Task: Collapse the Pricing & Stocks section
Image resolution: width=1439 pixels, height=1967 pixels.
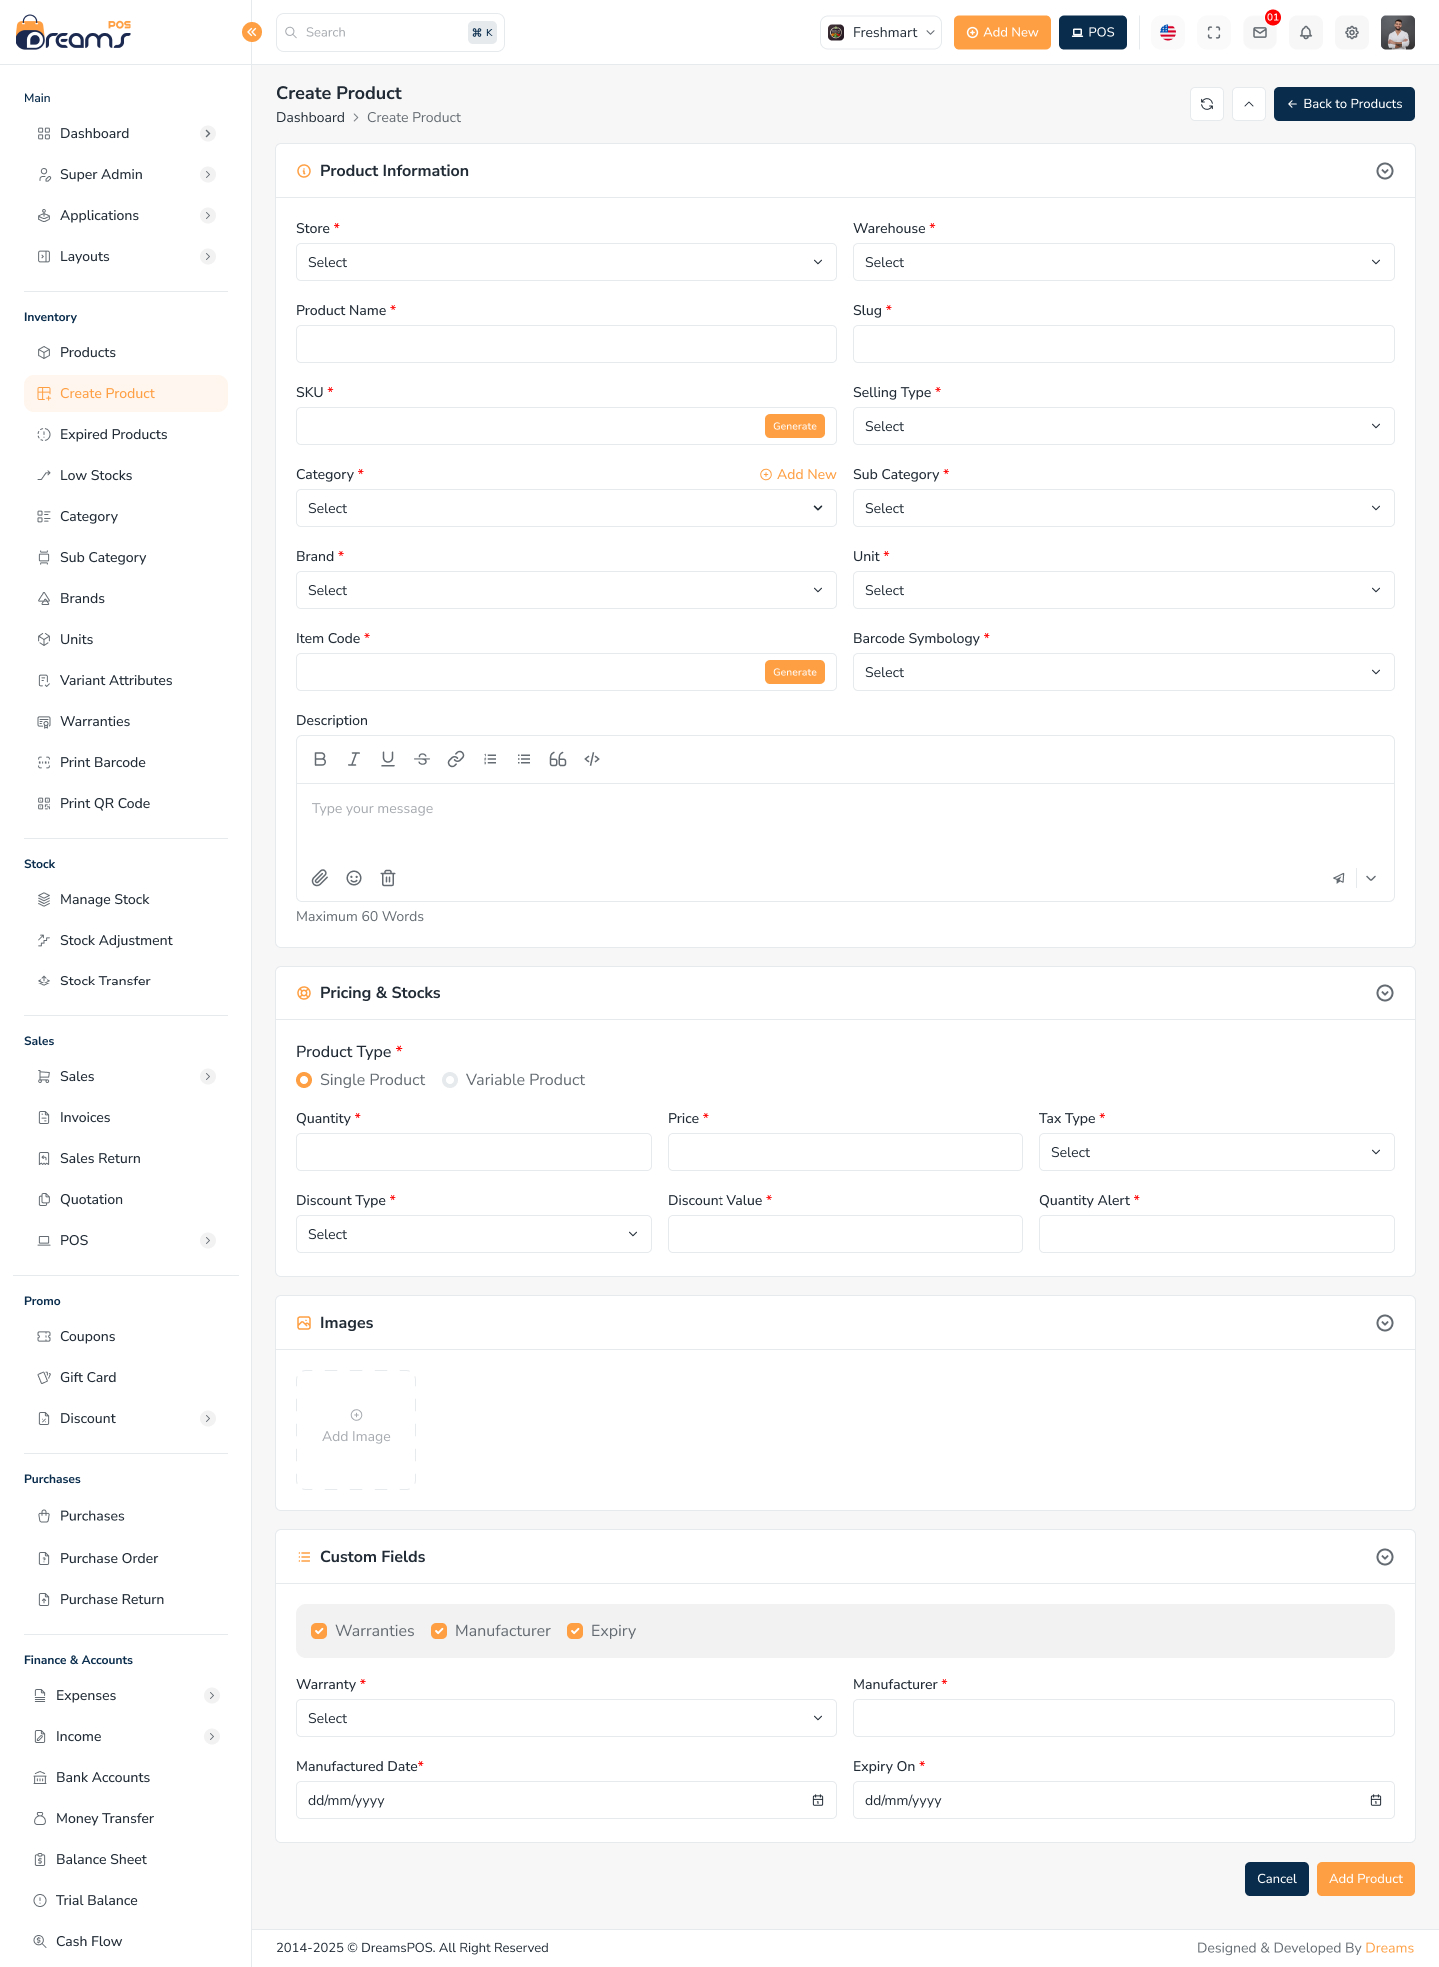Action: [1385, 993]
